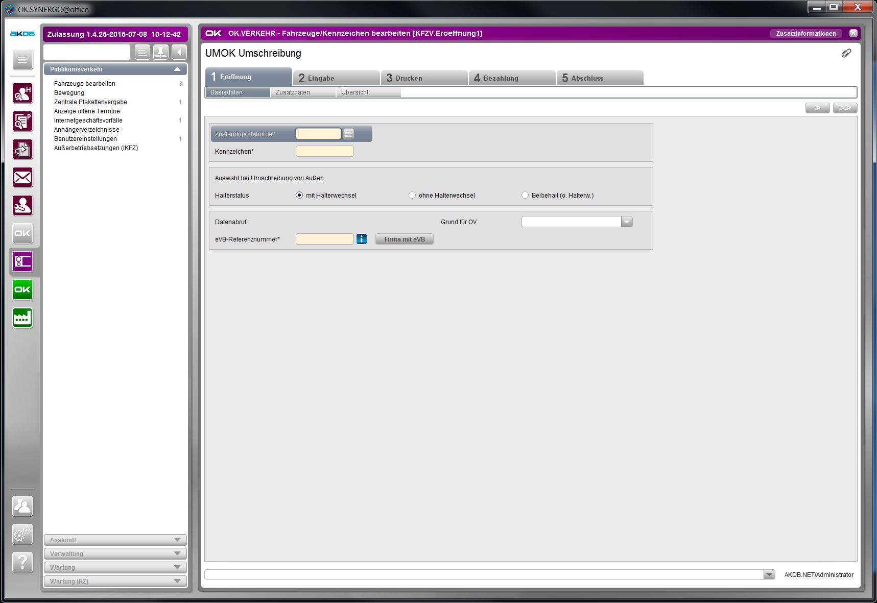Image resolution: width=877 pixels, height=603 pixels.
Task: Click the Firma mit eVB button
Action: tap(404, 239)
